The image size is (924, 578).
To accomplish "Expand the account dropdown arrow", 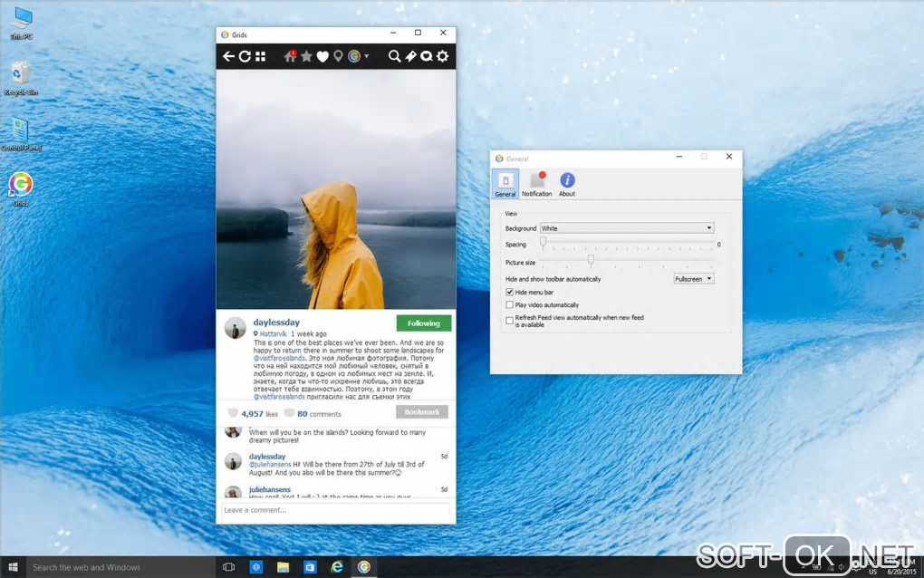I will pyautogui.click(x=367, y=56).
